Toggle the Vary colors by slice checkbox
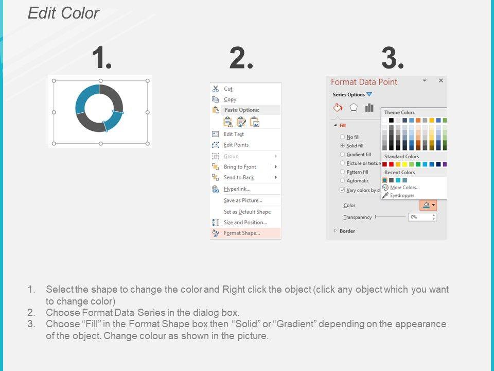Image resolution: width=494 pixels, height=371 pixels. click(343, 190)
